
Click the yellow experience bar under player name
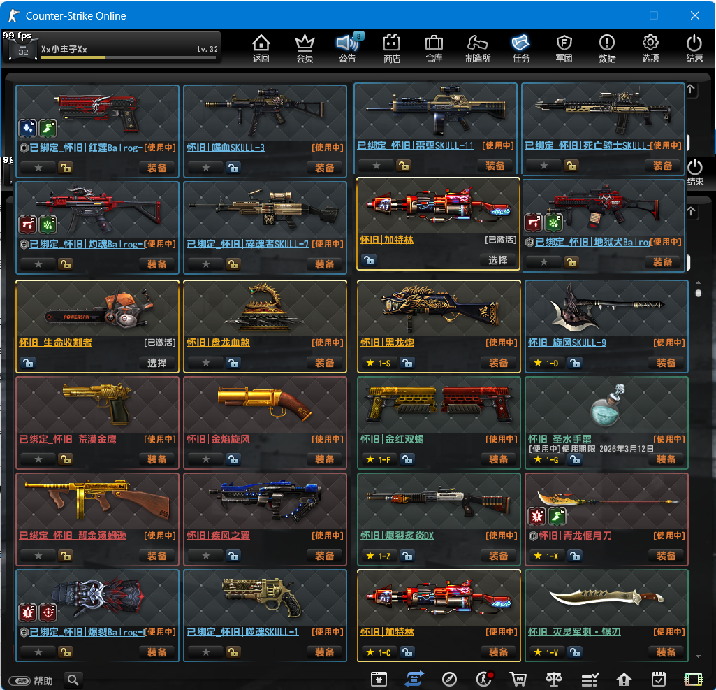click(129, 57)
